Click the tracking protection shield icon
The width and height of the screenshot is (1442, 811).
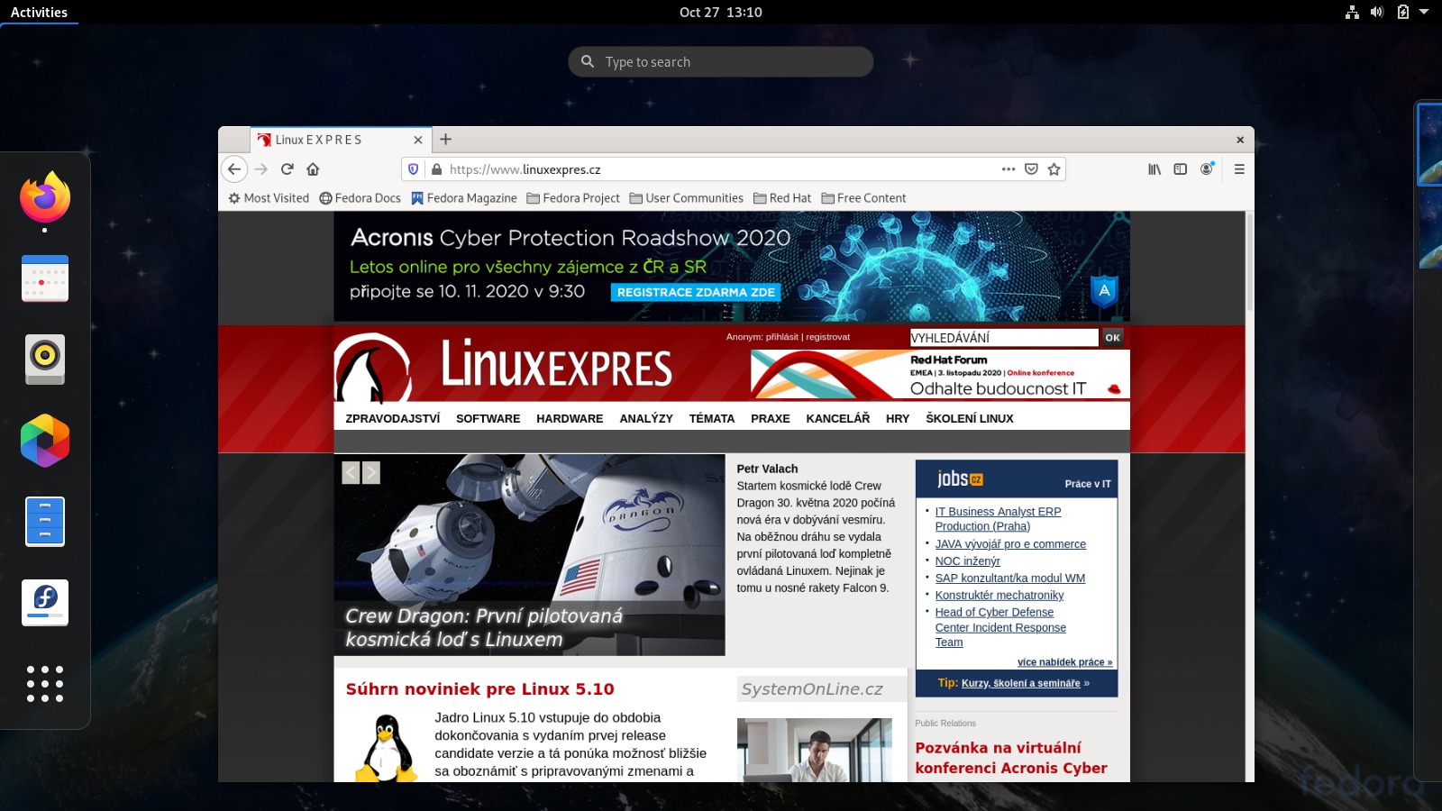(414, 169)
